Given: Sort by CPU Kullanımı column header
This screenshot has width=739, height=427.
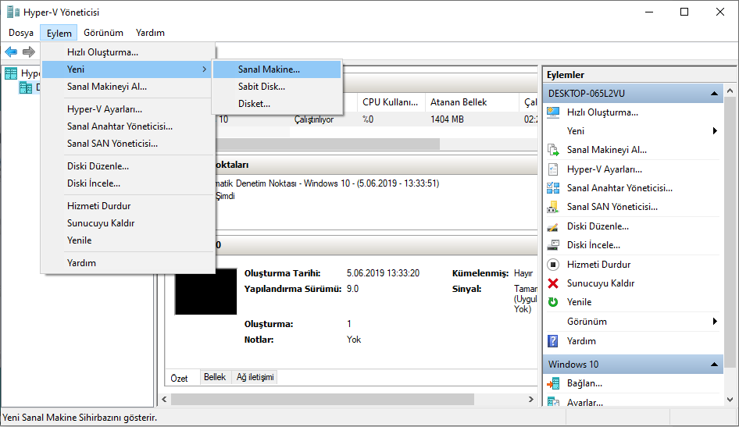Looking at the screenshot, I should pos(391,102).
